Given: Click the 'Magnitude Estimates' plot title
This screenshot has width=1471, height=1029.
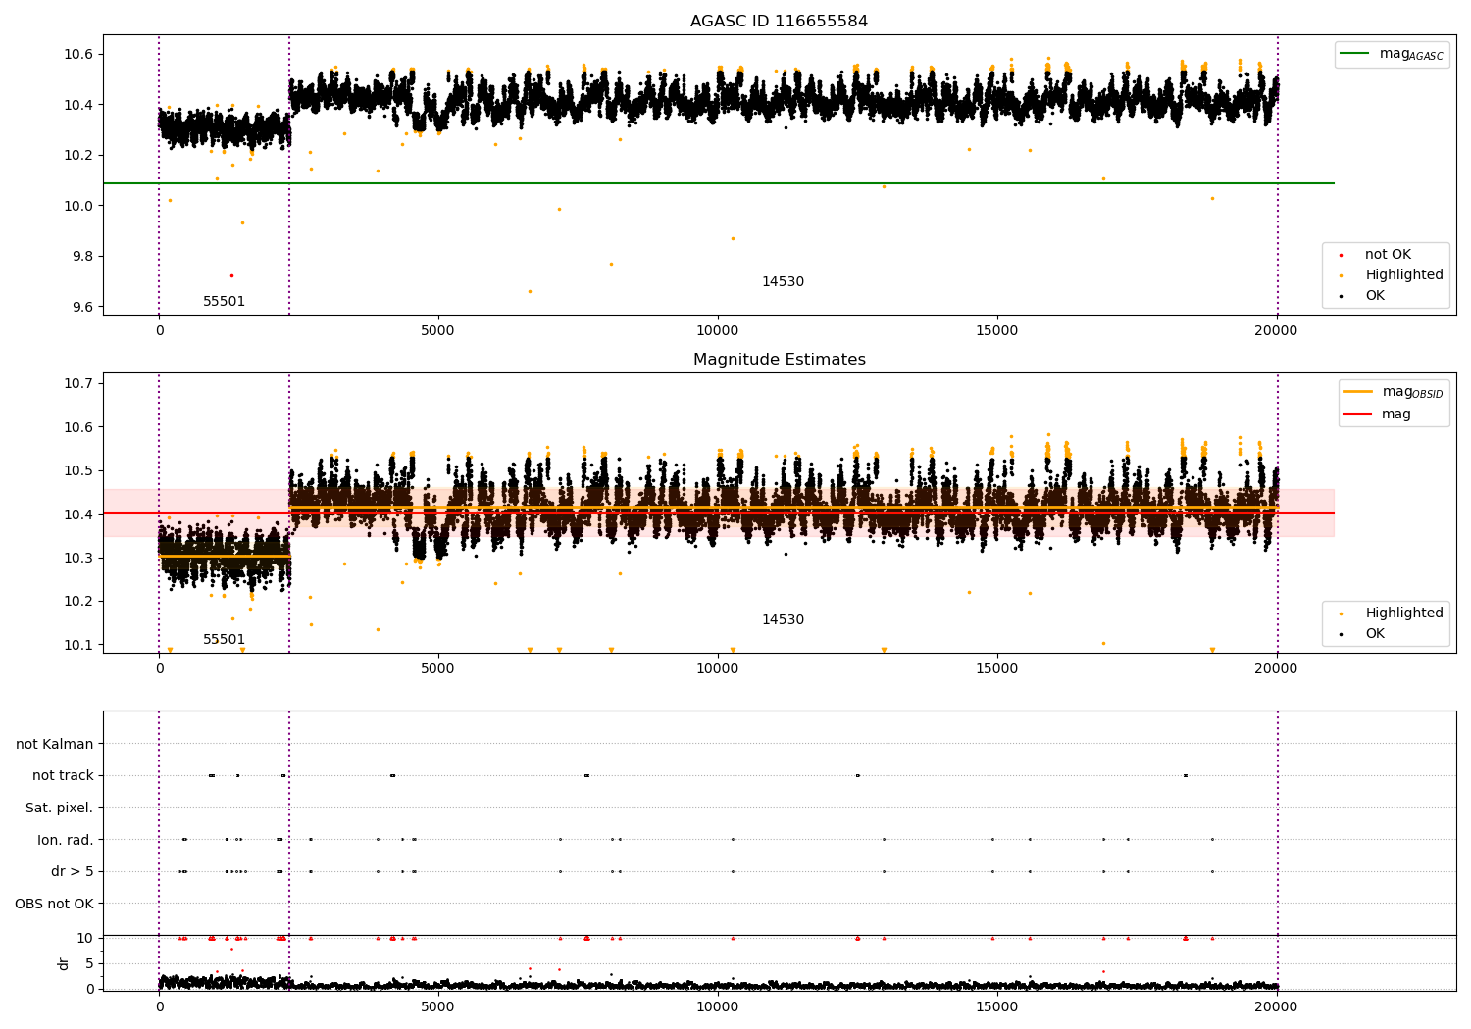Looking at the screenshot, I should 779,360.
